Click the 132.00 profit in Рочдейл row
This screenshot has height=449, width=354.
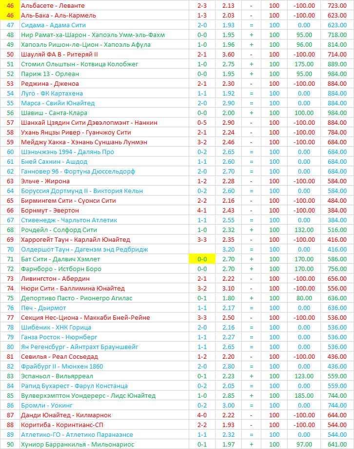coord(304,230)
